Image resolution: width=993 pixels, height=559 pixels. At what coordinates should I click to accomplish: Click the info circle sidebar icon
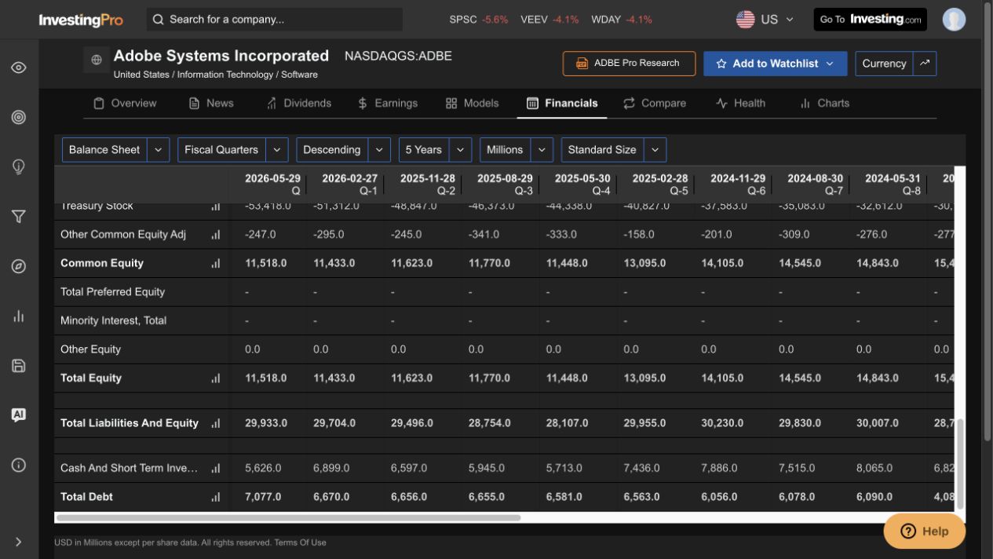tap(19, 465)
